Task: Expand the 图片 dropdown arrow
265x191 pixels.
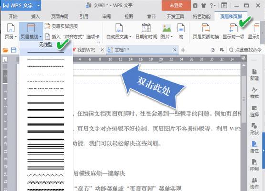Action: [172, 37]
